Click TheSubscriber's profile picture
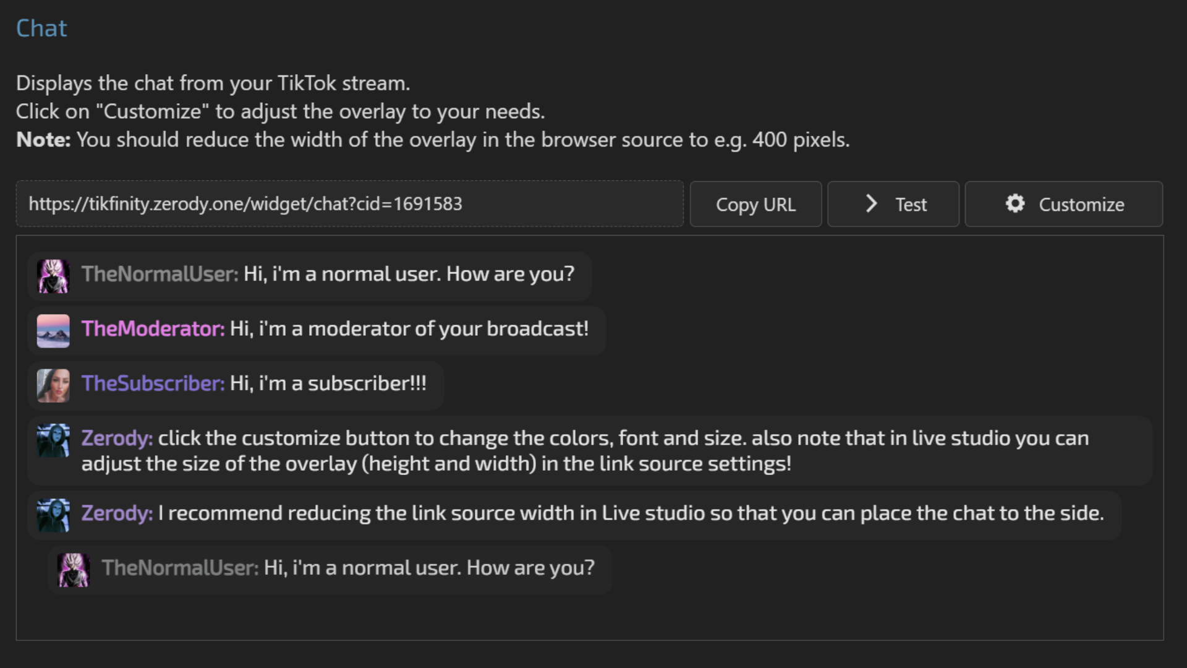This screenshot has height=668, width=1187. [53, 385]
